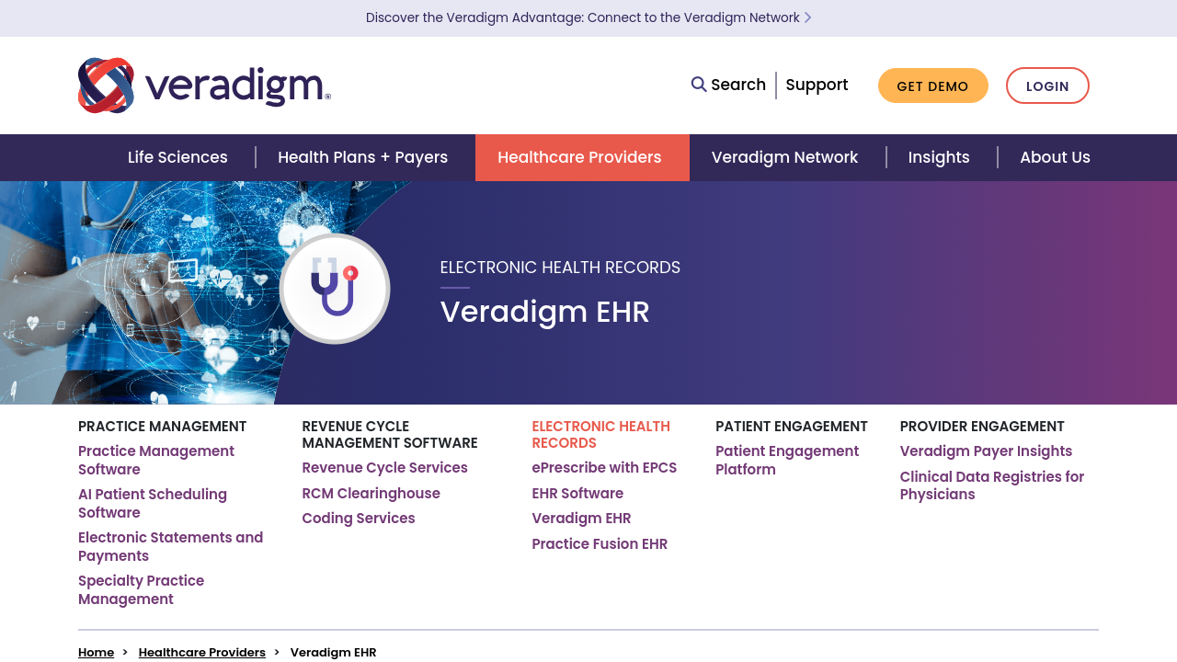This screenshot has height=662, width=1177.
Task: Expand the About Us menu
Action: click(x=1055, y=157)
